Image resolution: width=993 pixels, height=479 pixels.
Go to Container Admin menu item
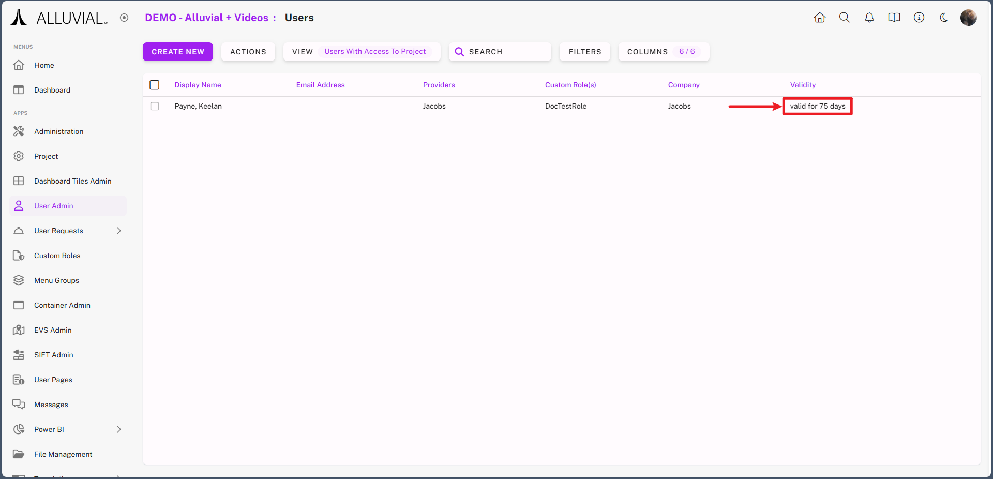62,305
